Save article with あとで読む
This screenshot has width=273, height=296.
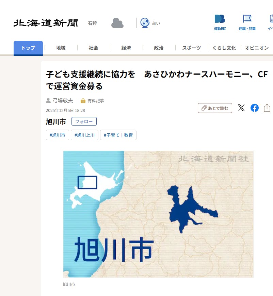pyautogui.click(x=215, y=108)
